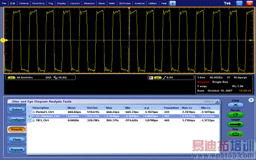Start a Single acquisition with arrow button
The image size is (256, 160).
(236, 124)
